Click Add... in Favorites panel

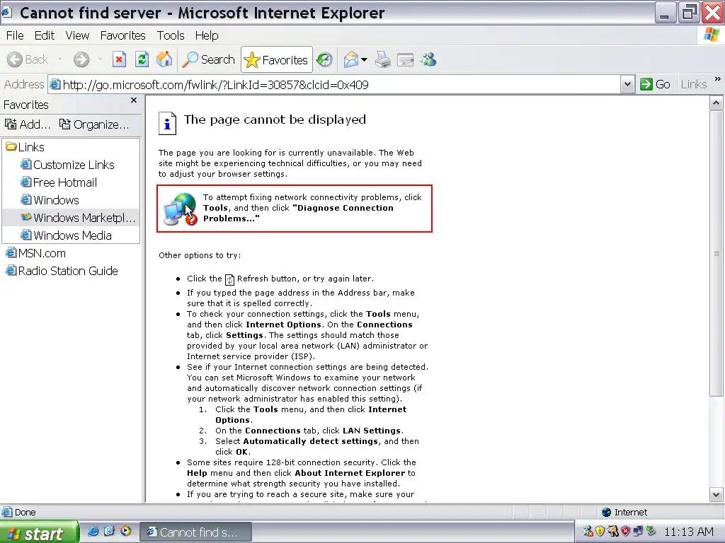(x=28, y=124)
